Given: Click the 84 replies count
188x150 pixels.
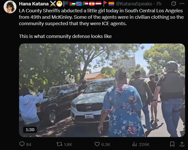Looking at the screenshot, I should pyautogui.click(x=29, y=144).
